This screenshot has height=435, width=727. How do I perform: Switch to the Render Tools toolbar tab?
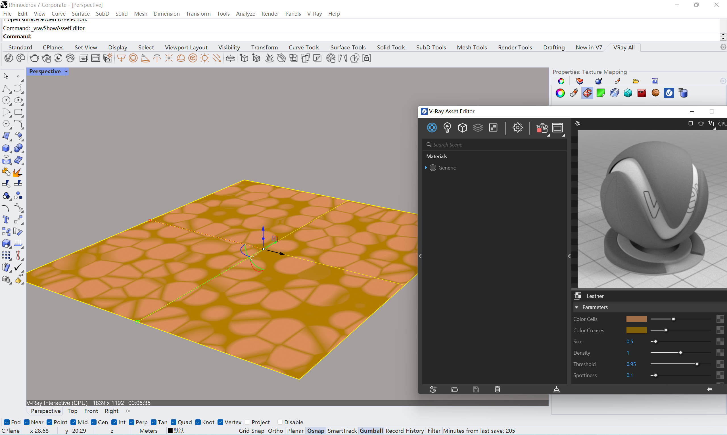(515, 47)
